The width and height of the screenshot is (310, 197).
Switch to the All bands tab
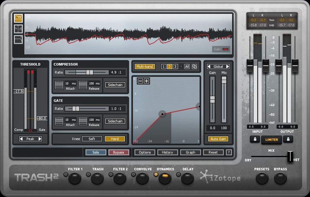coord(187,67)
